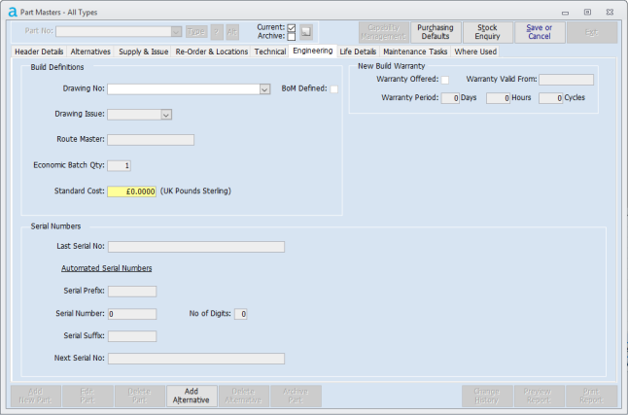Image resolution: width=628 pixels, height=415 pixels.
Task: Click the yellow Standard Cost field
Action: [131, 191]
